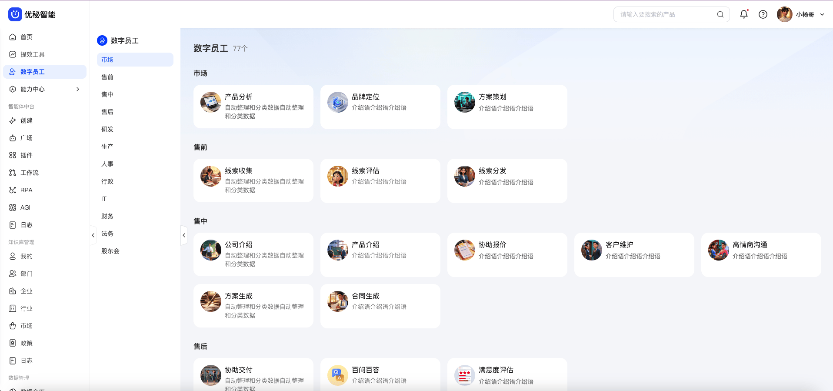Select the 售前 category tab
The width and height of the screenshot is (833, 391).
tap(107, 77)
